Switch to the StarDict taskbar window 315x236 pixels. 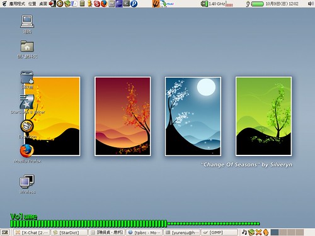(69, 232)
